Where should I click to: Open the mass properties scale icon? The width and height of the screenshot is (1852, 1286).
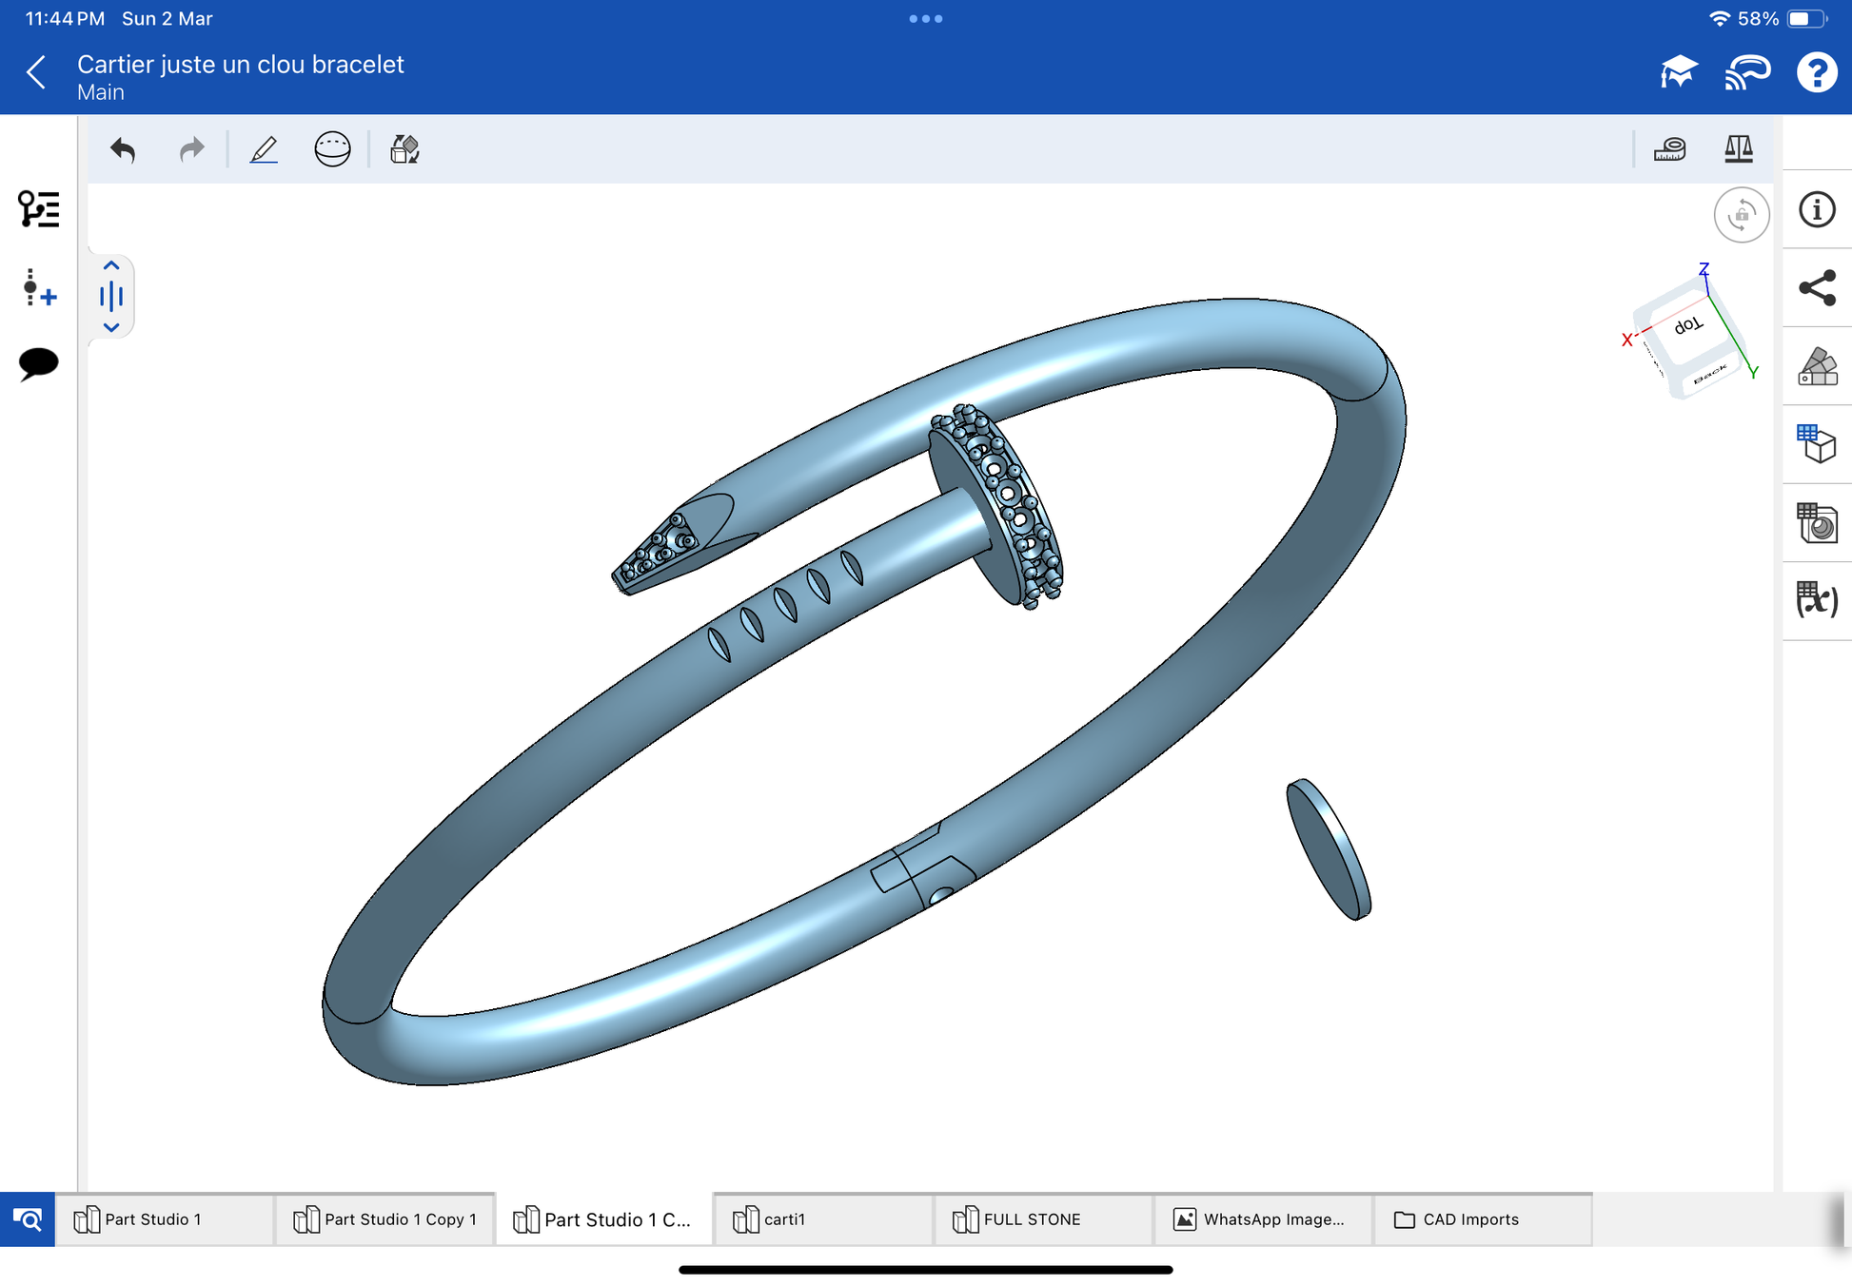pos(1738,149)
